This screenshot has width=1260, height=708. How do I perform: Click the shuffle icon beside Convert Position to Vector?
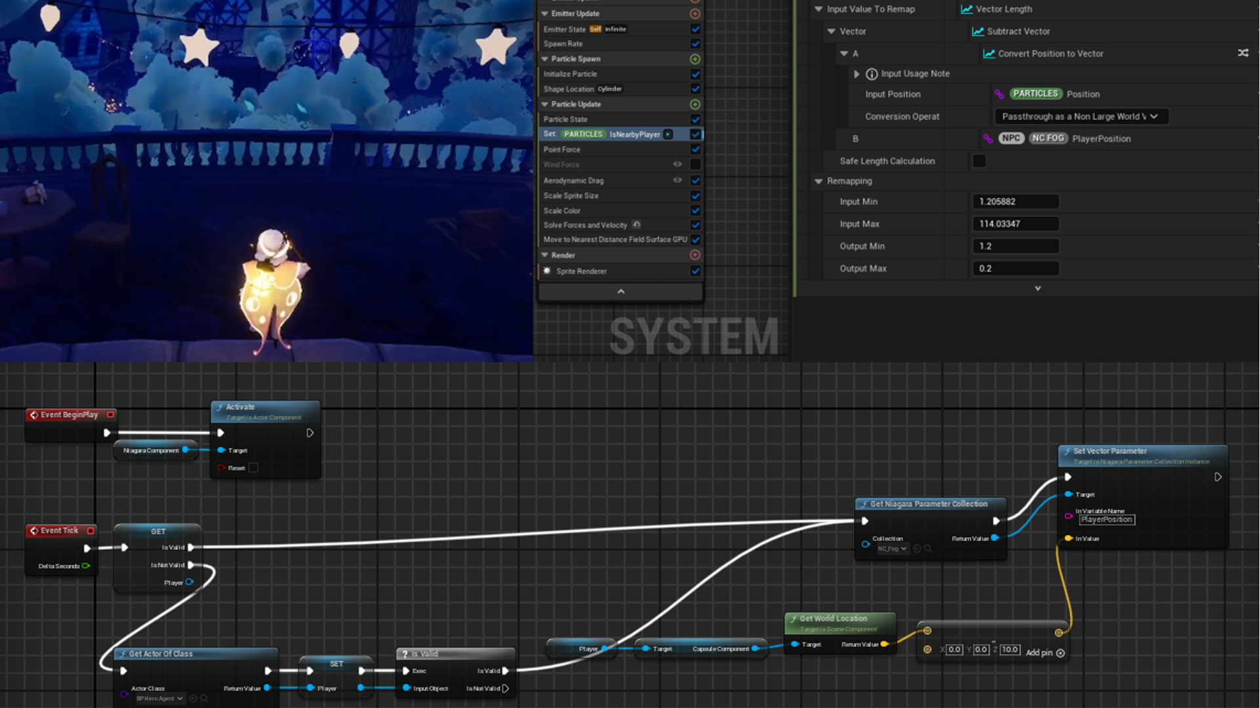[1243, 53]
